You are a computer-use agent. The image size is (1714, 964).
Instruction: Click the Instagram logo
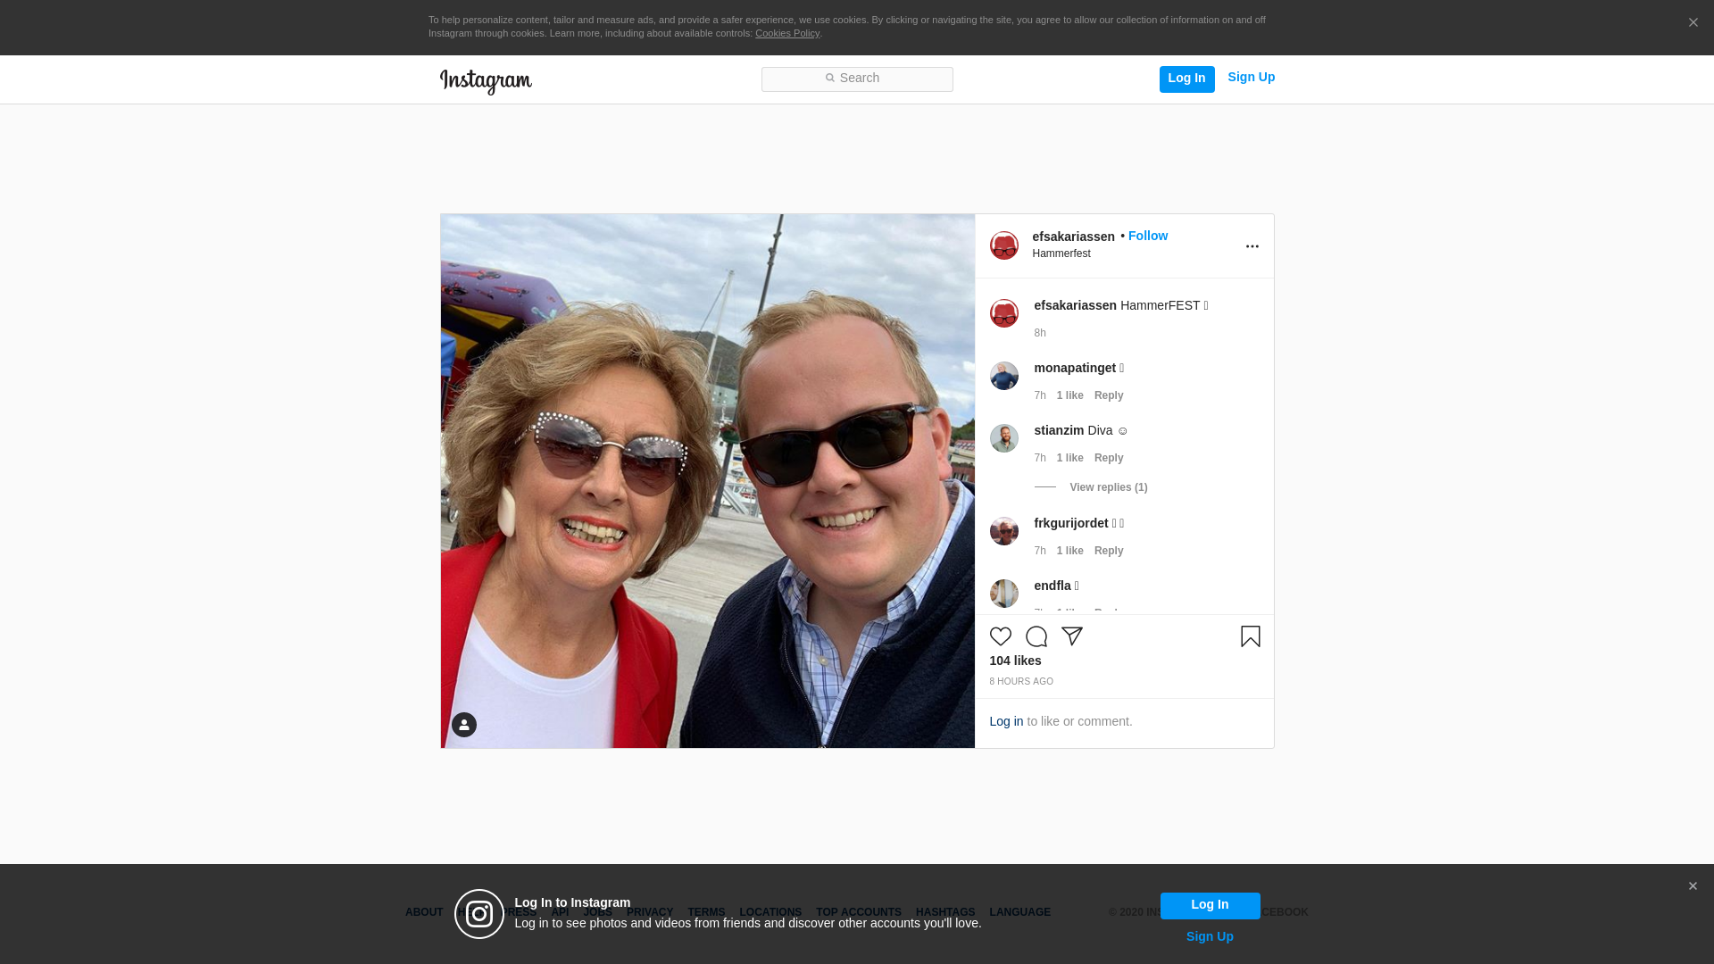[x=486, y=81]
